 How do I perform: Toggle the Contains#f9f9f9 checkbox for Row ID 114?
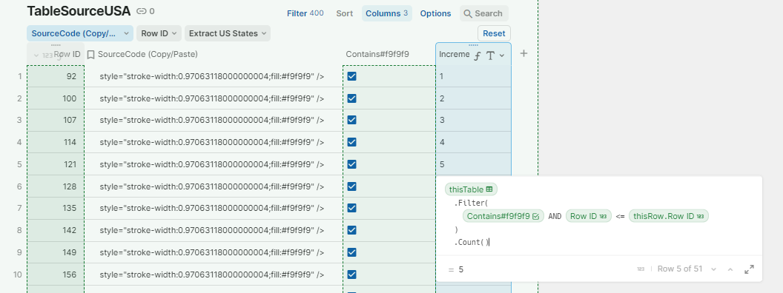pos(351,142)
